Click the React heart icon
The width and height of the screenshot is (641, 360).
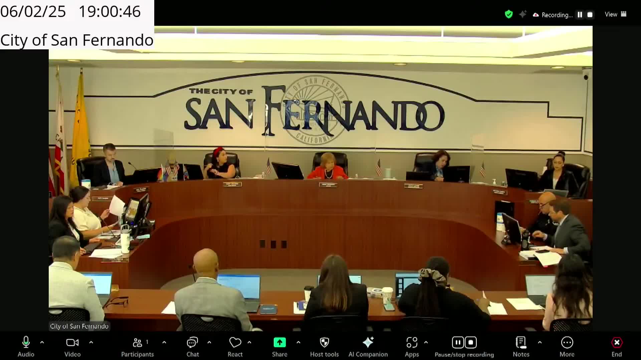pos(235,343)
